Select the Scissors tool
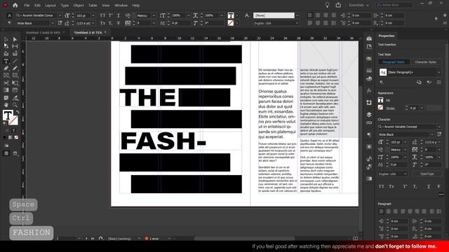This screenshot has height=252, width=449. coord(6,83)
